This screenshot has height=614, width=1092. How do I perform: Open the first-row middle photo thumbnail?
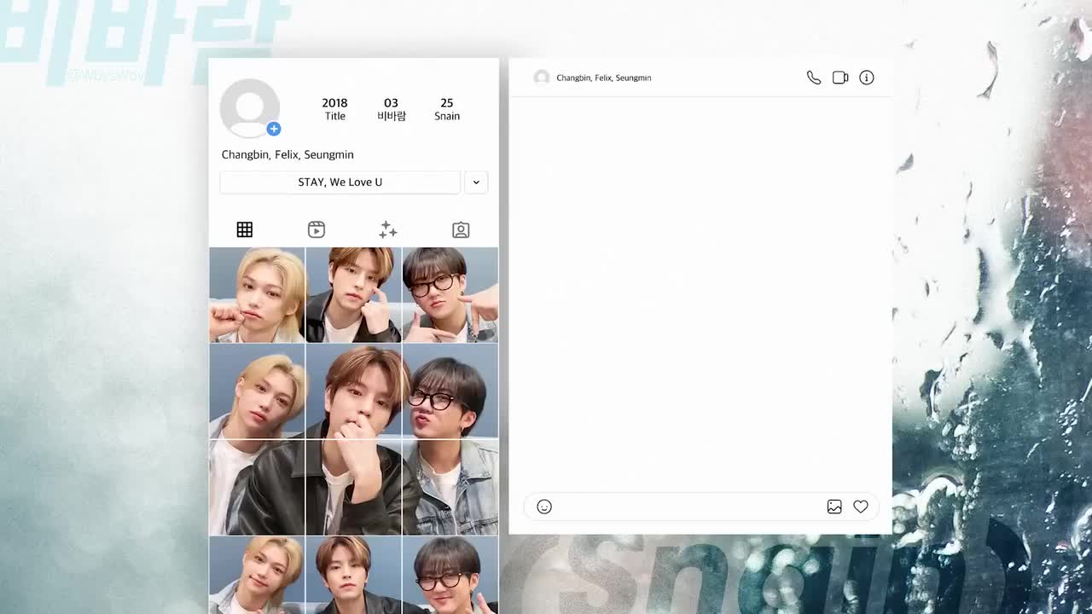pyautogui.click(x=353, y=295)
